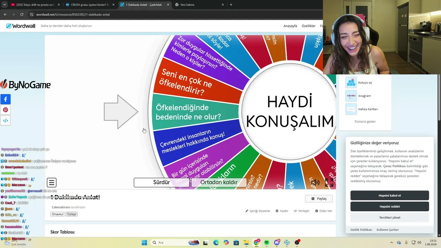The width and height of the screenshot is (441, 248).
Task: View site information icon in address bar
Action: [x=32, y=14]
